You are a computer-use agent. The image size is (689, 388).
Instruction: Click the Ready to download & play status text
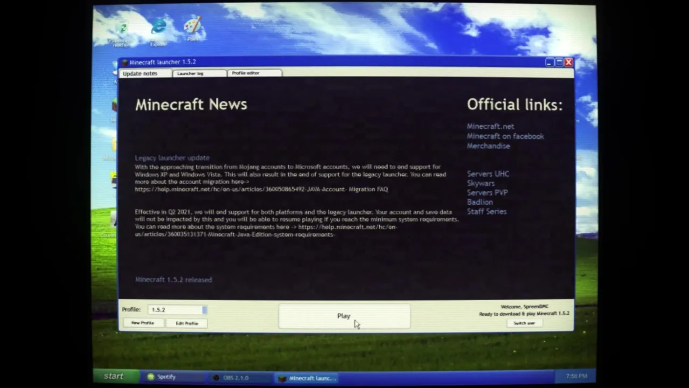[524, 314]
